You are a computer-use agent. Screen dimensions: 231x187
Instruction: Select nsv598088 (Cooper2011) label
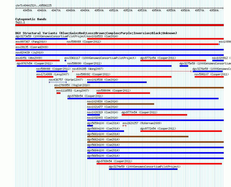53,69
